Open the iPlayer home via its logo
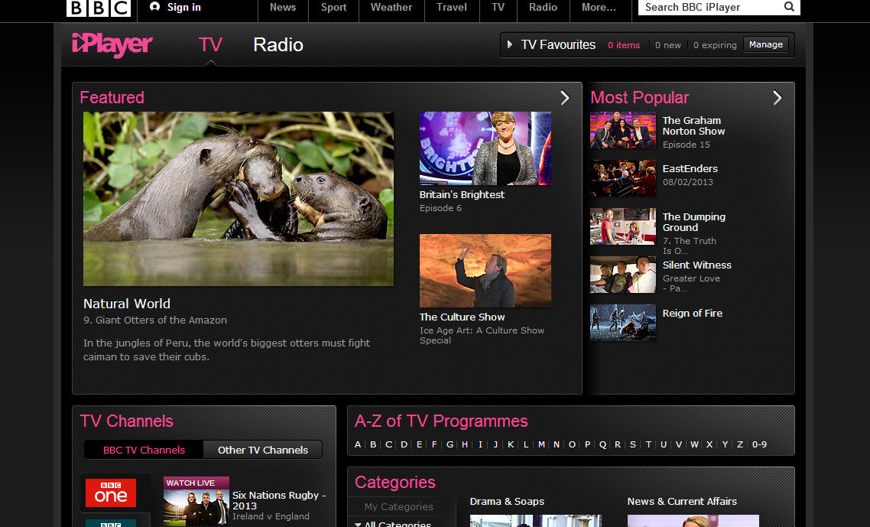The height and width of the screenshot is (527, 870). tap(112, 45)
